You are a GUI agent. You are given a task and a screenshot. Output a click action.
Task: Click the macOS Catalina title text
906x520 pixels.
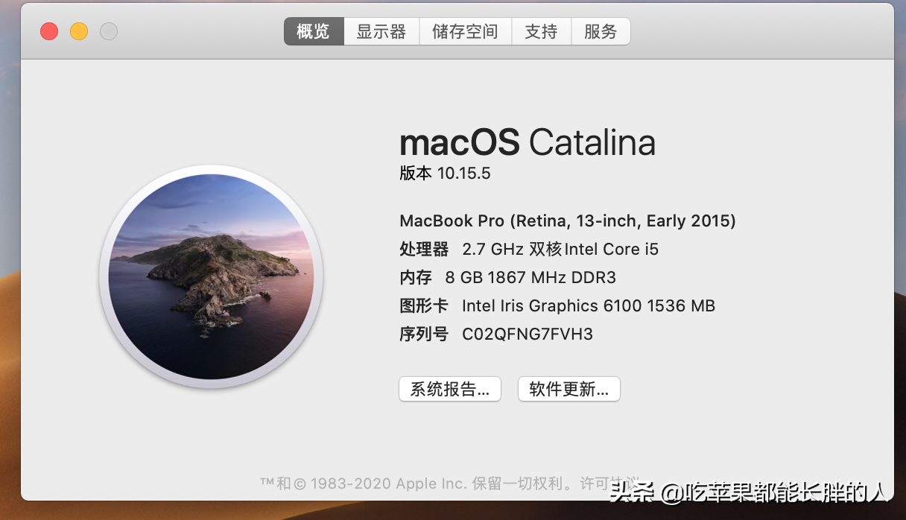(527, 142)
